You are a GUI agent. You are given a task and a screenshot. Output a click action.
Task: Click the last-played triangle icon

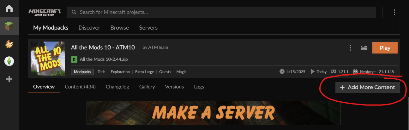click(x=313, y=71)
